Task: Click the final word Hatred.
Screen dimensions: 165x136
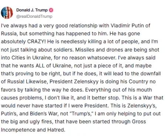Action: coord(56,130)
